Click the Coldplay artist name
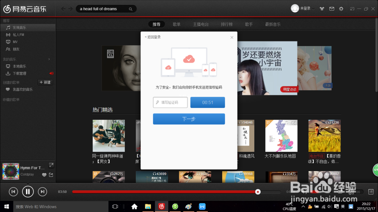 [x=27, y=174]
